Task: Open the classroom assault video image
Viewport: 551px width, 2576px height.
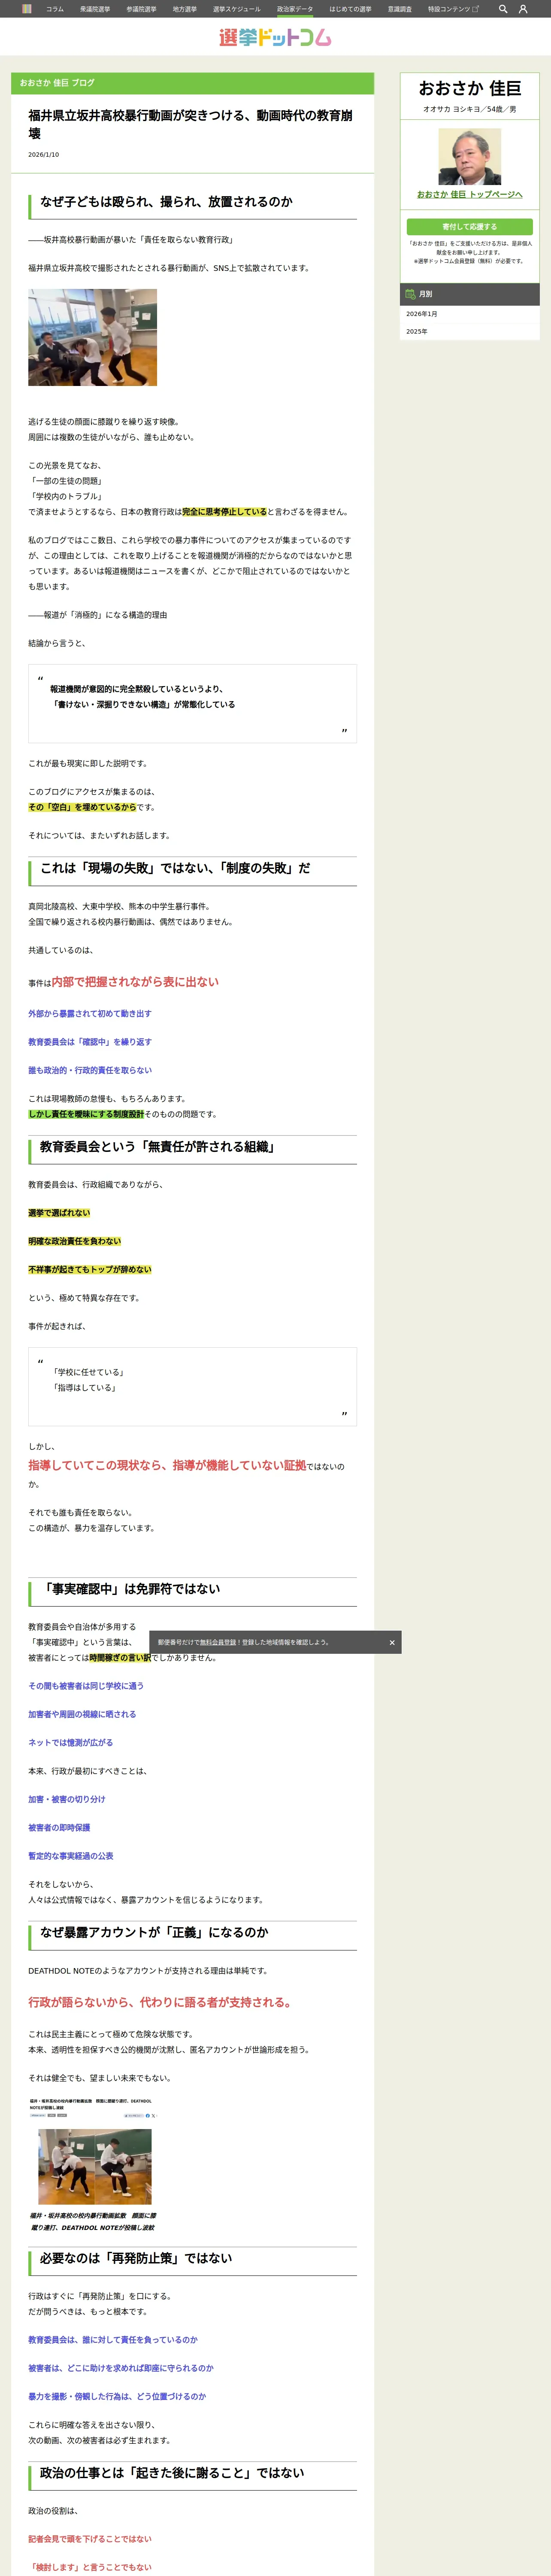Action: tap(92, 337)
